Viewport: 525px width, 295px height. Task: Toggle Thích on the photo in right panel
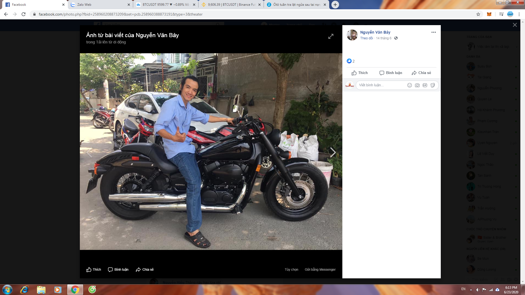tap(360, 73)
